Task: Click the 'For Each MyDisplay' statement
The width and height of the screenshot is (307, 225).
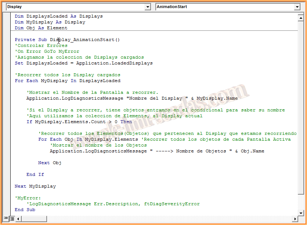Action: pos(67,81)
